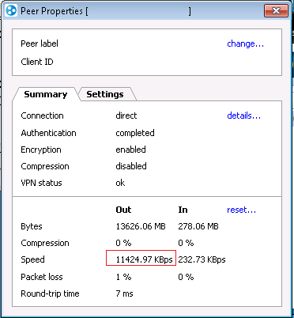Click the Client ID label

tap(37, 62)
